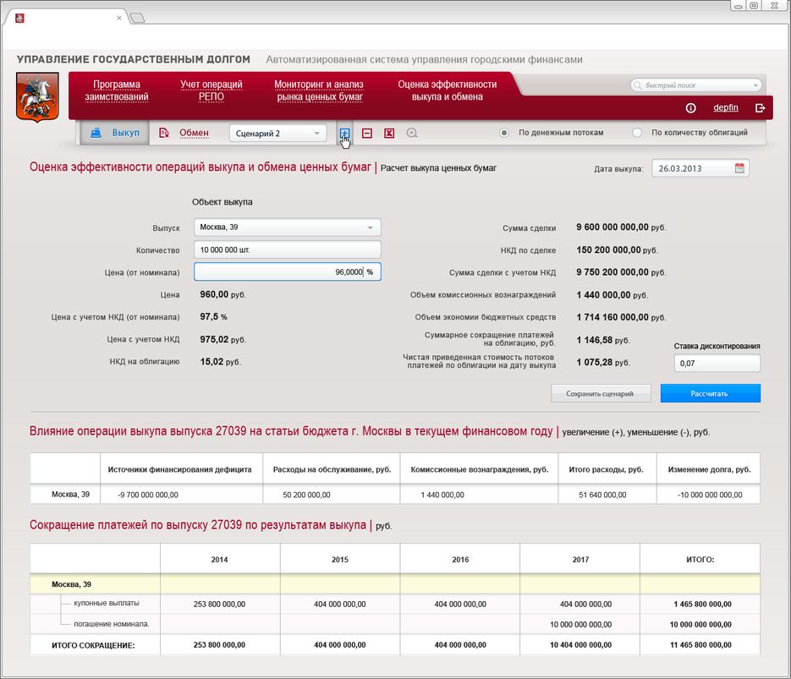Click the price field showing 96,0000 %

tap(287, 271)
